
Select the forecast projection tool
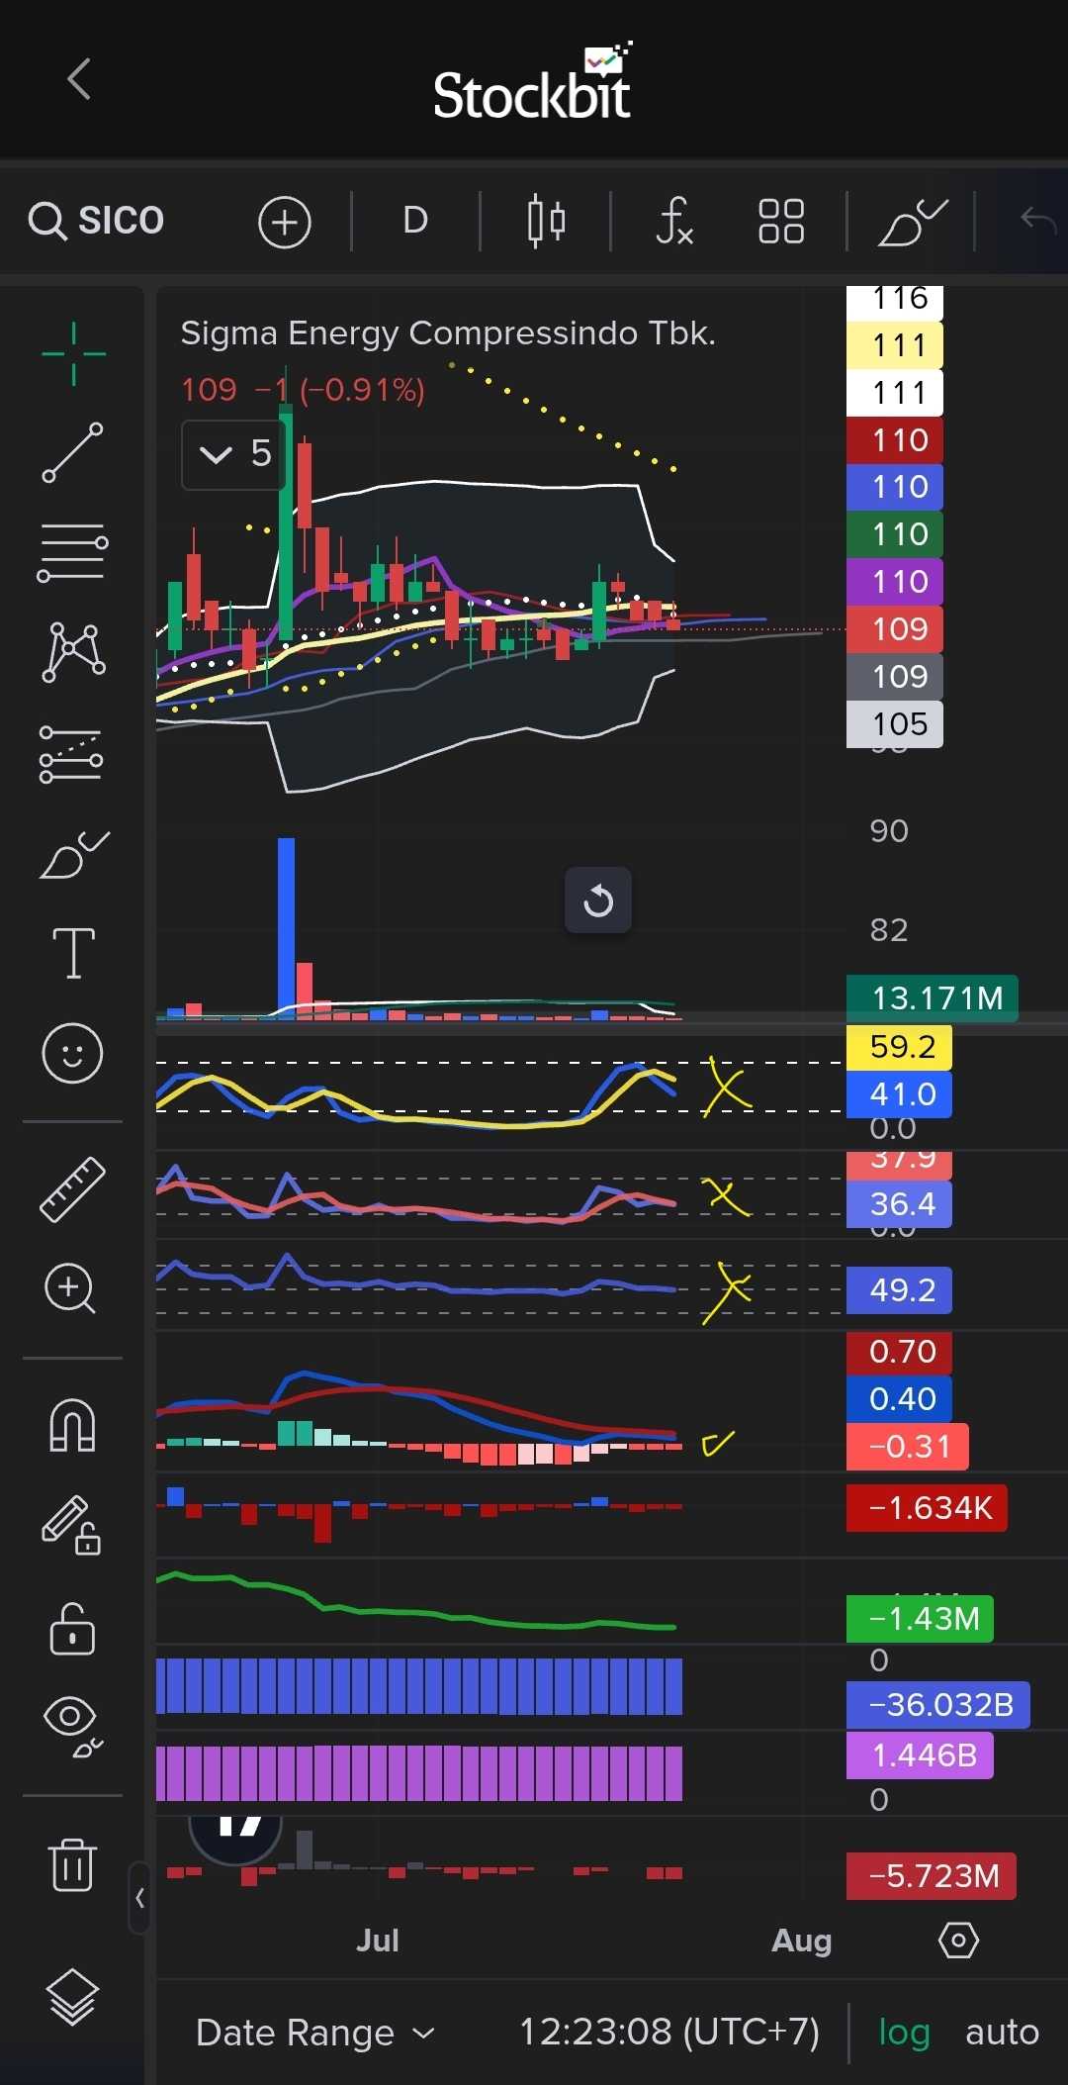(x=71, y=754)
